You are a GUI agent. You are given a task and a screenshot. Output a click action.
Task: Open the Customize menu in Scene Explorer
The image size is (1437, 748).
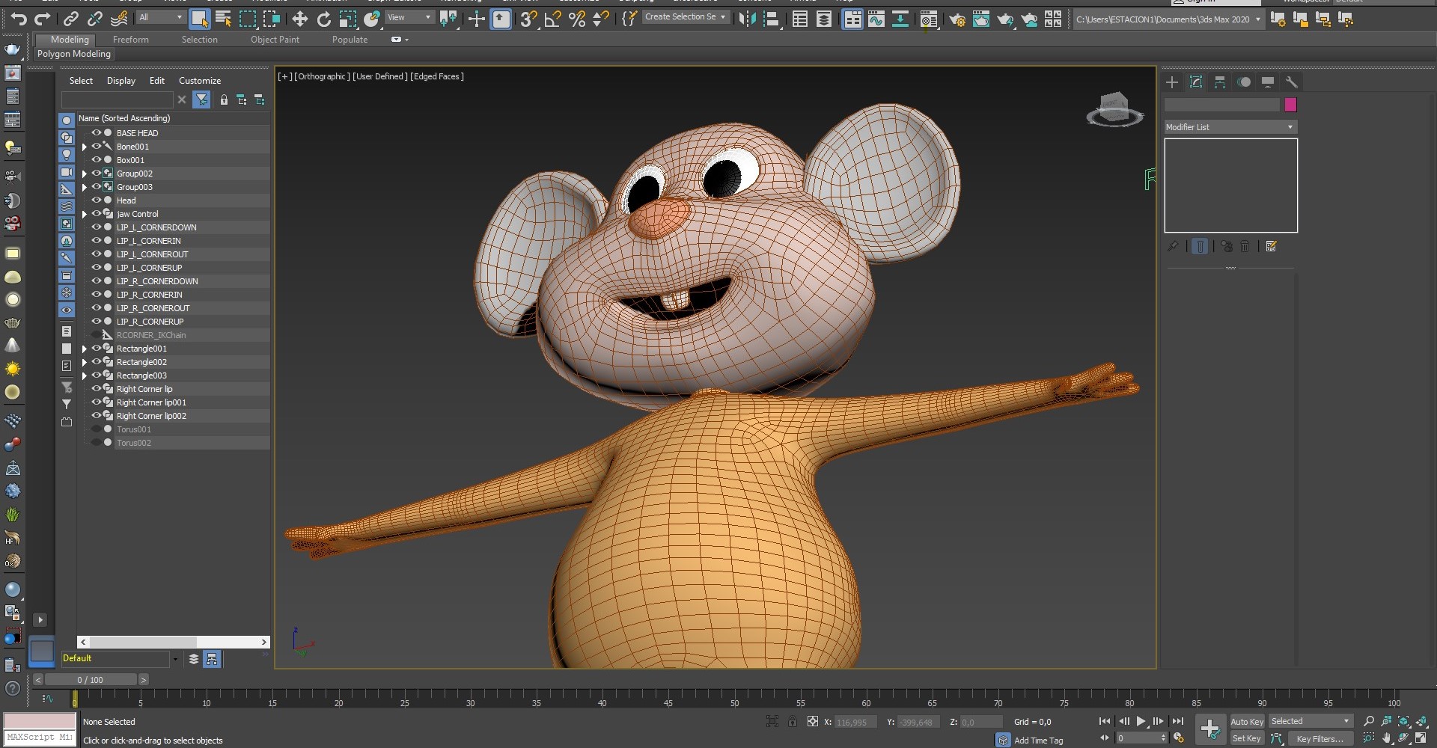199,81
